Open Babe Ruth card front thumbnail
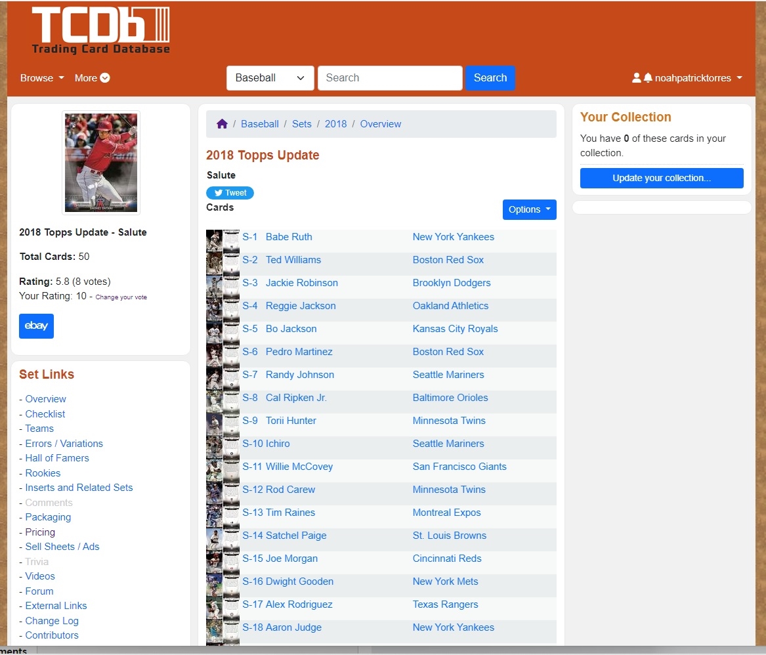This screenshot has width=766, height=655. 214,241
